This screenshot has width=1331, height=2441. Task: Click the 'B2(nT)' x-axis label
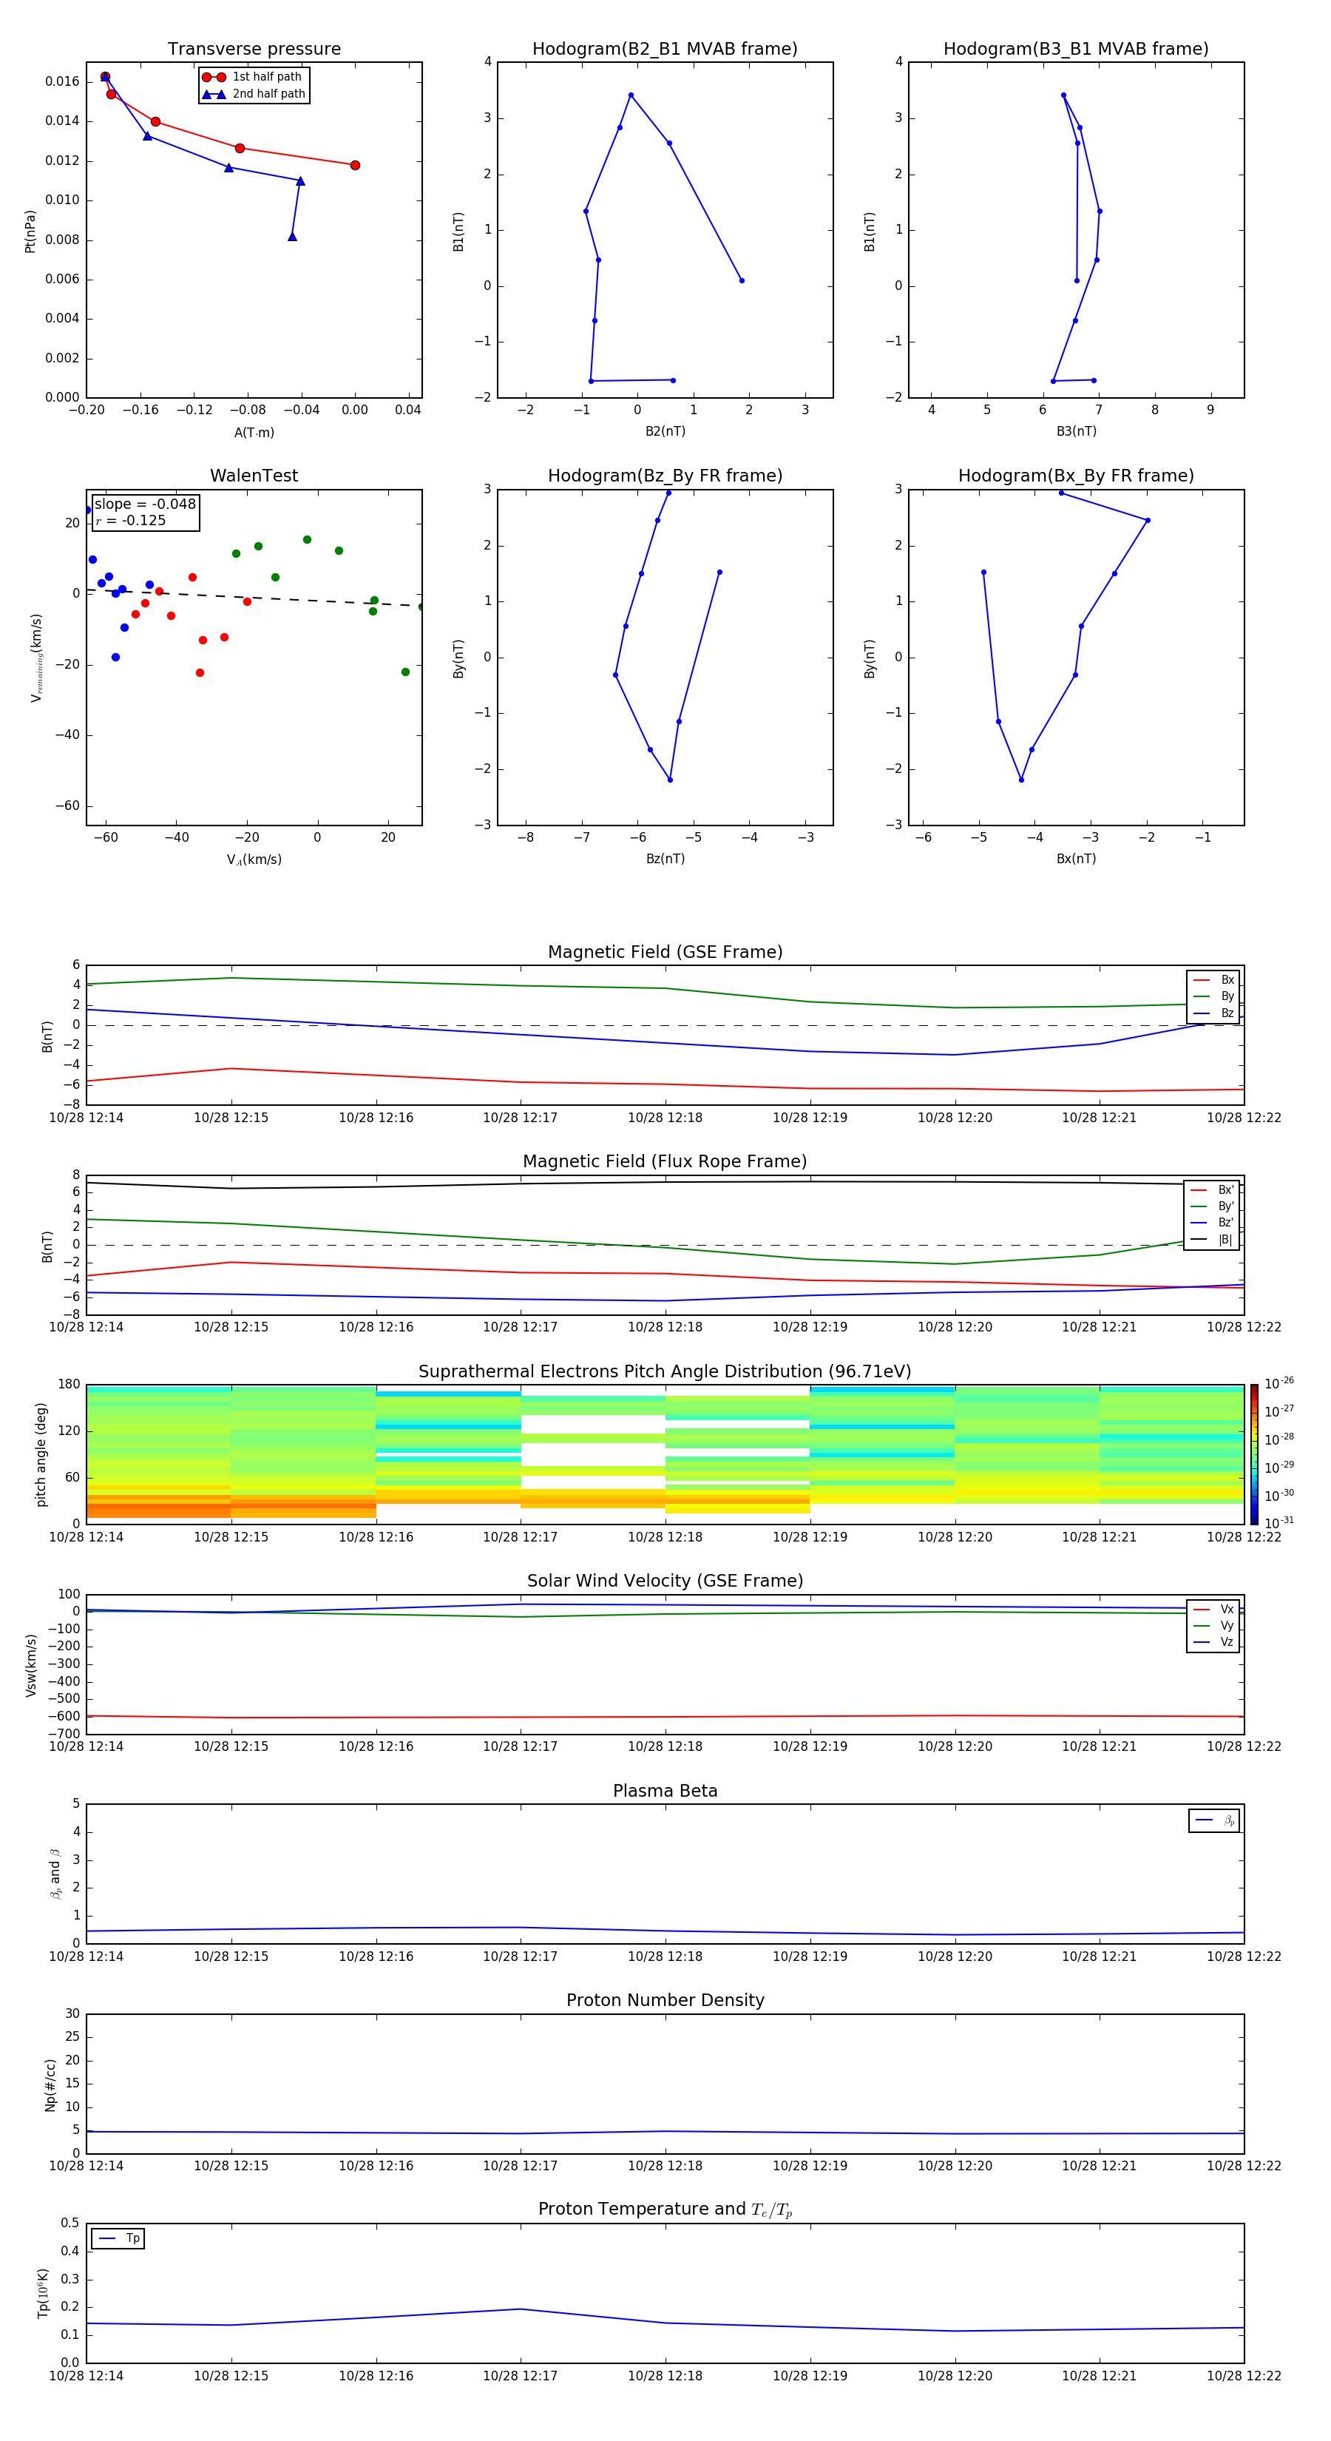pyautogui.click(x=665, y=432)
